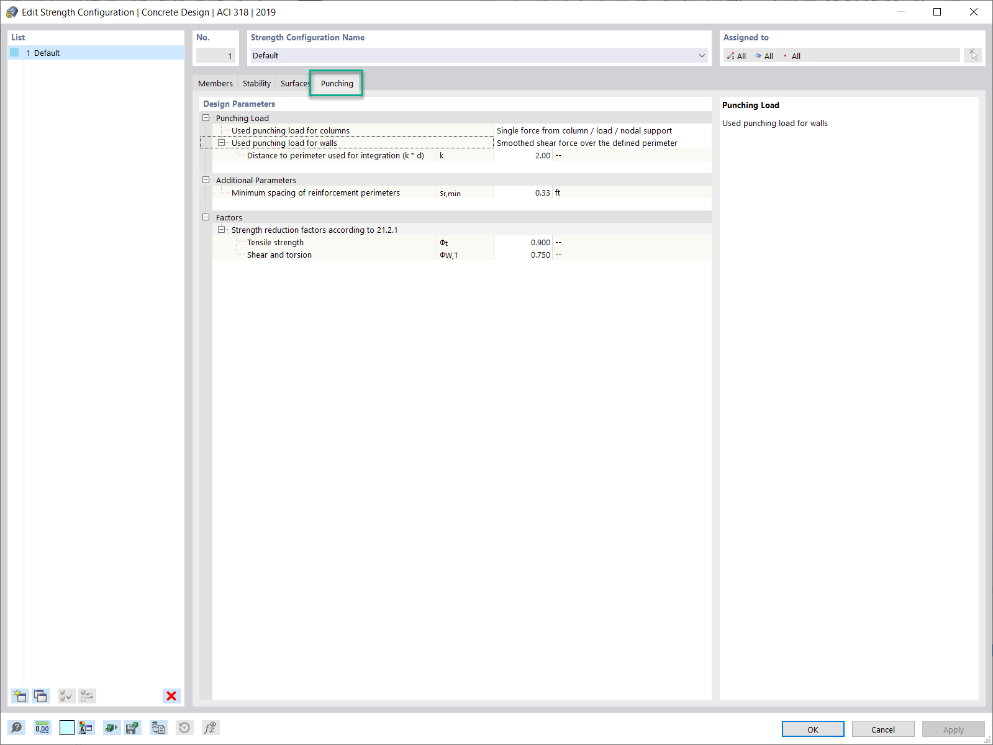Viewport: 993px width, 745px height.
Task: Collapse the Factors section
Action: pos(206,217)
